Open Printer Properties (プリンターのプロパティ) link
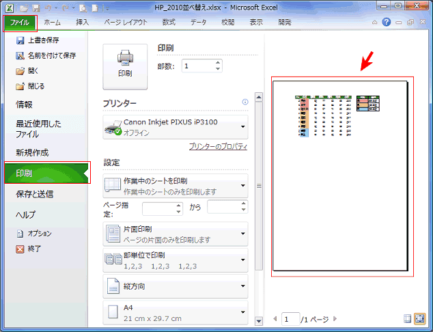The width and height of the screenshot is (433, 332). point(217,147)
